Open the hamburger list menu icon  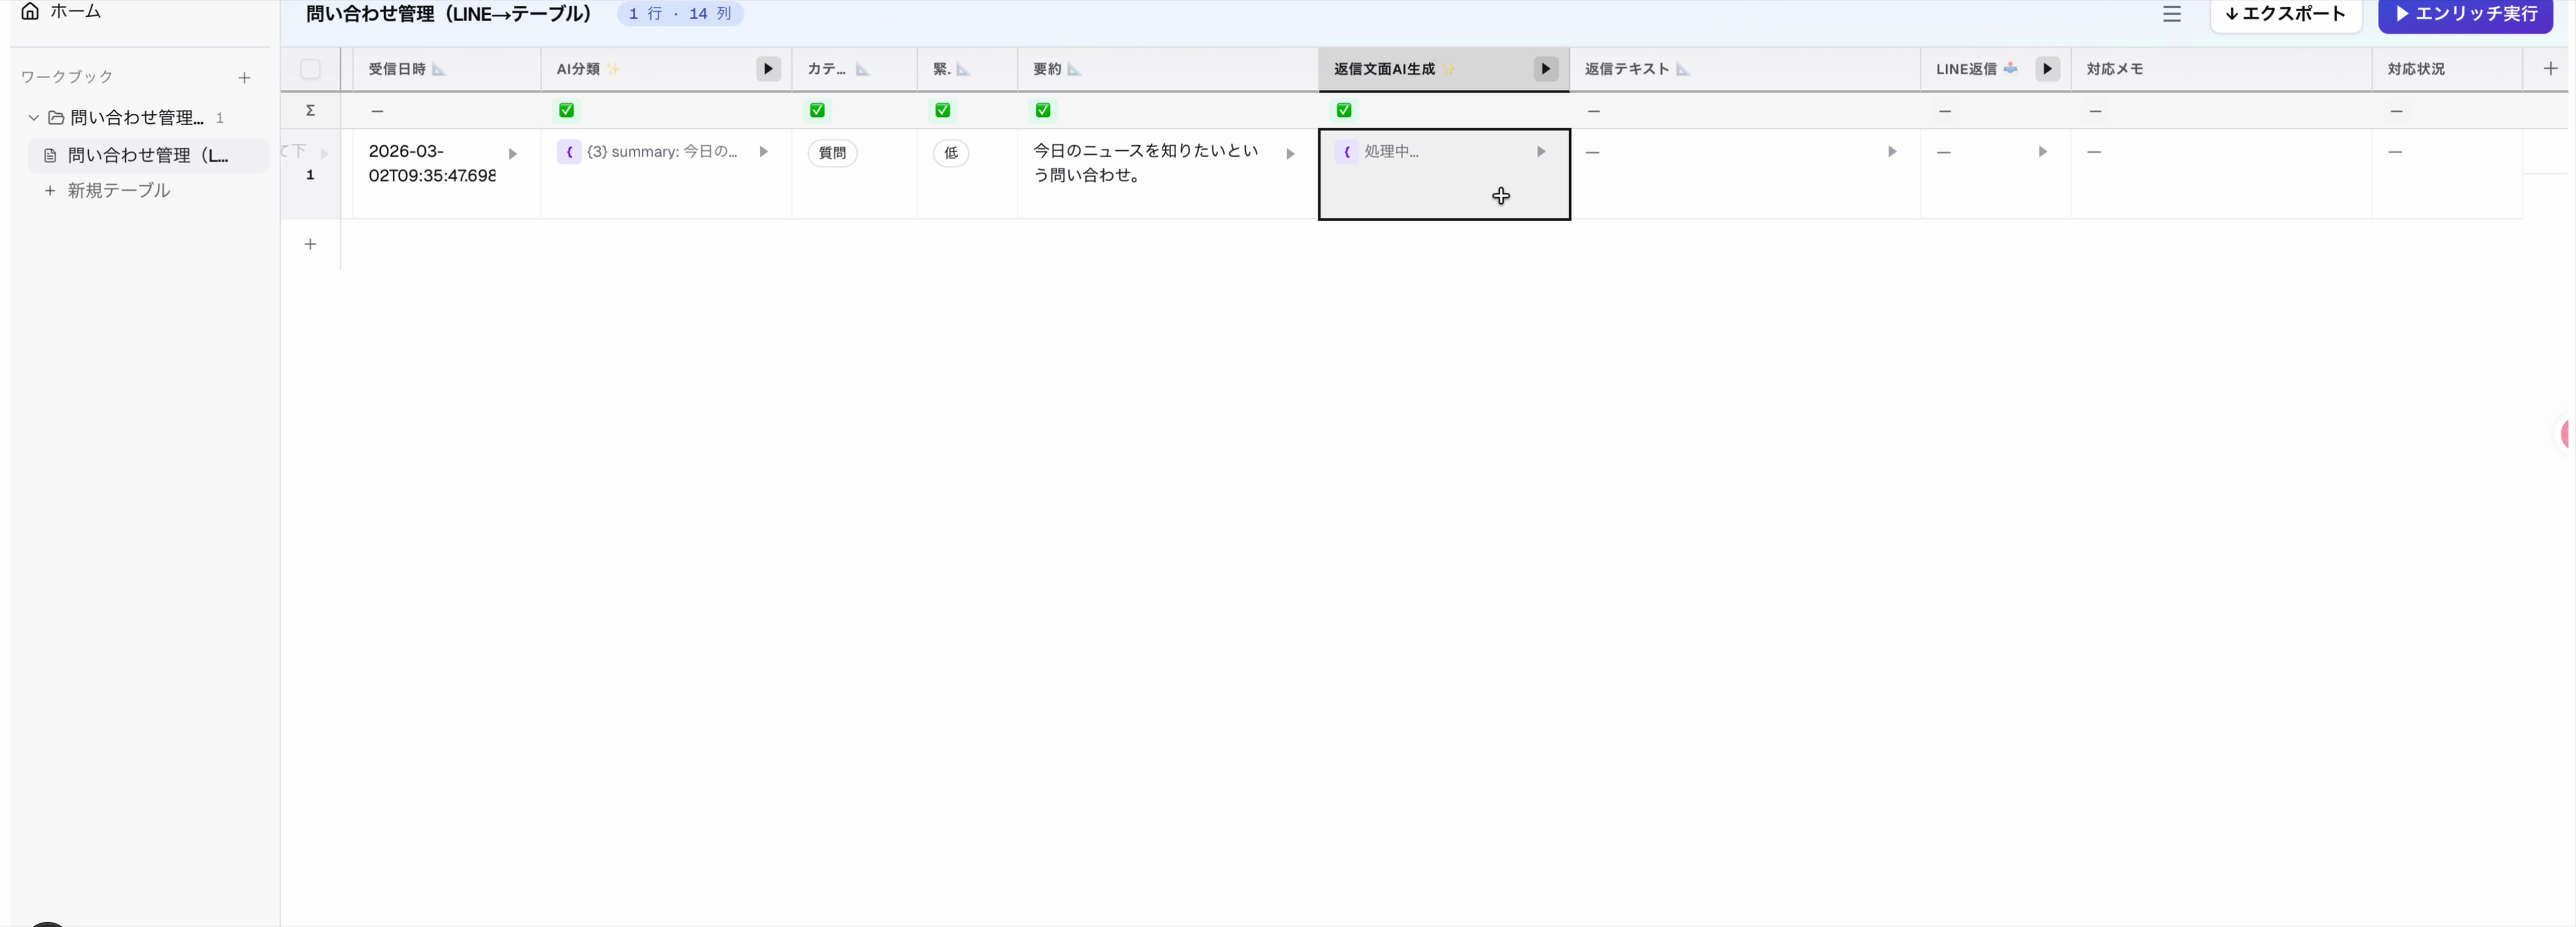[x=2171, y=14]
